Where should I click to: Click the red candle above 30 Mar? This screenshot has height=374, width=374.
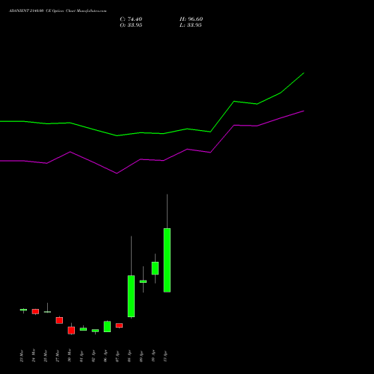[x=71, y=331]
